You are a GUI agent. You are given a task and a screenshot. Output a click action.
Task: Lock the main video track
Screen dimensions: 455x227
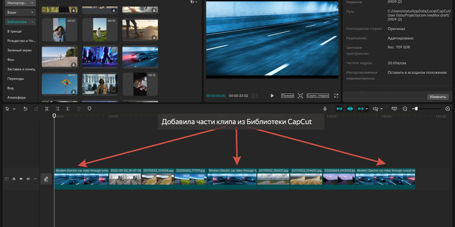point(14,179)
